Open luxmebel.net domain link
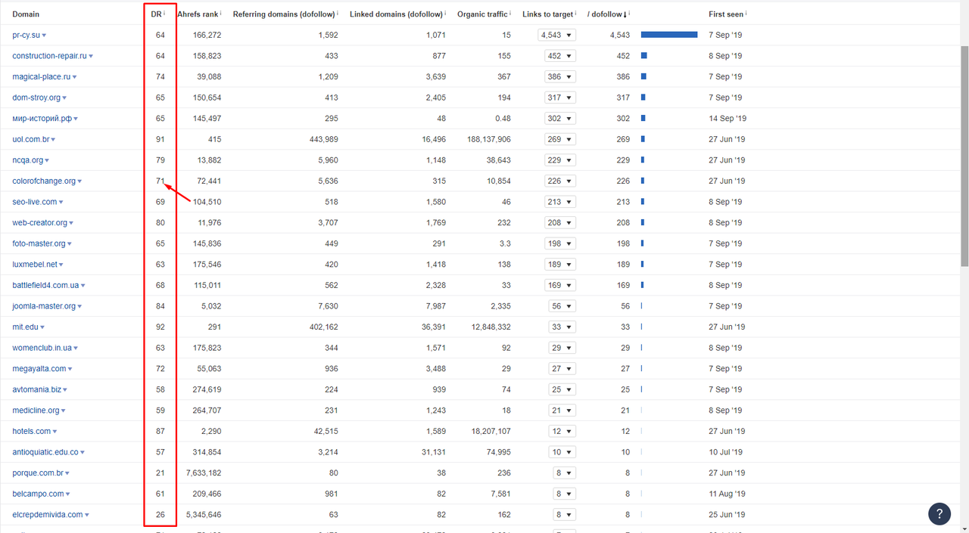The height and width of the screenshot is (533, 969). [x=34, y=265]
